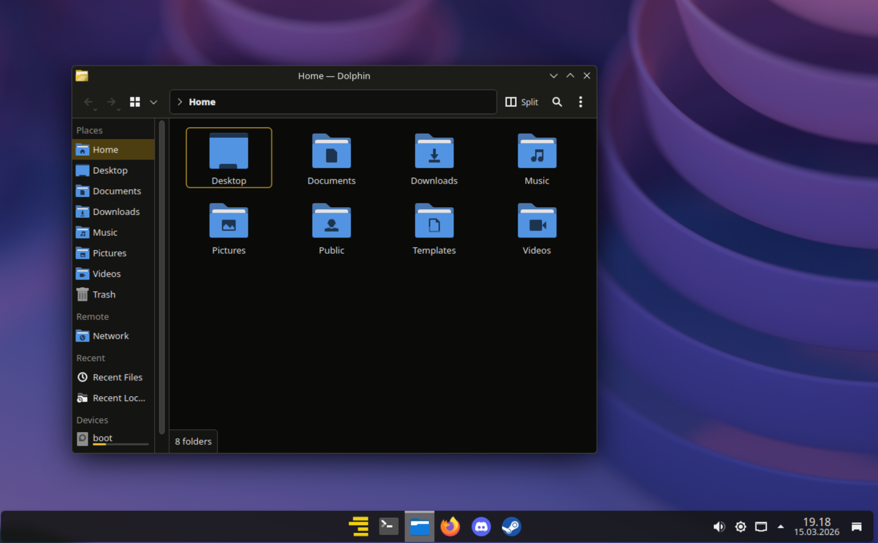Open the Pictures entry in Places

coord(109,253)
